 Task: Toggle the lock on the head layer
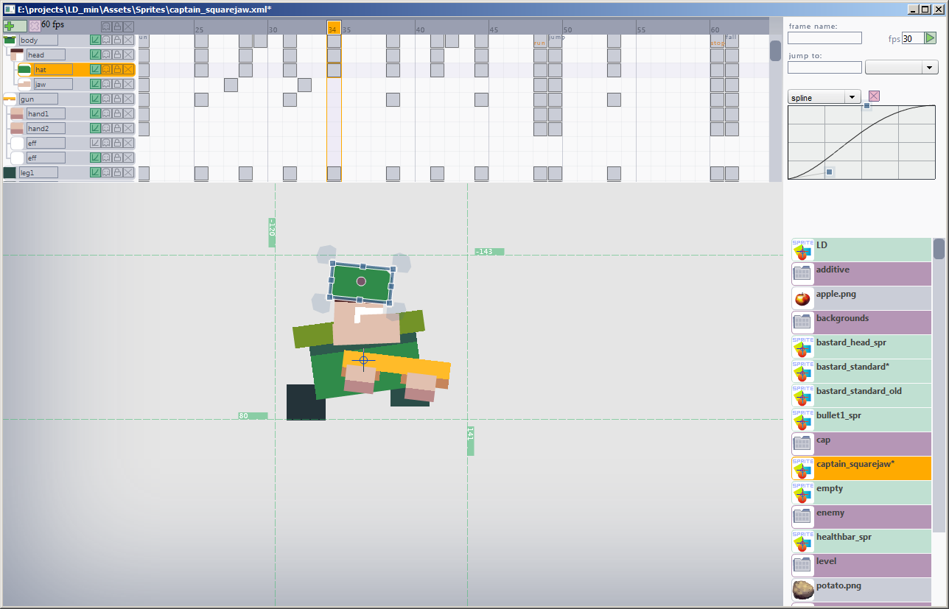click(x=117, y=54)
